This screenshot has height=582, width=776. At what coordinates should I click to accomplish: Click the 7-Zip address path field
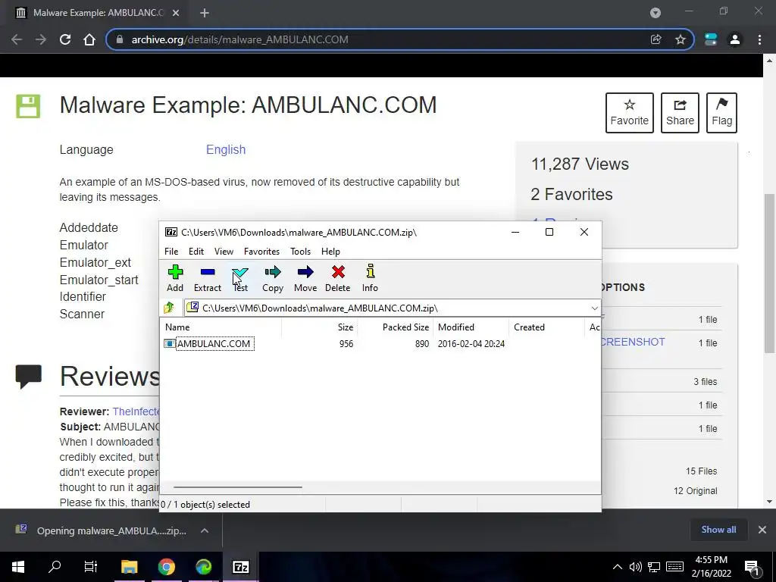coord(391,308)
